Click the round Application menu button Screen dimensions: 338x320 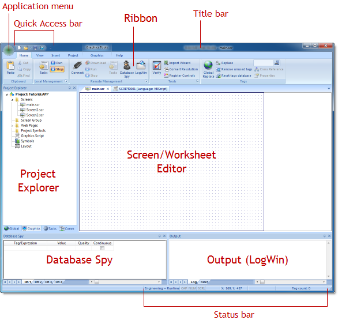pos(9,50)
